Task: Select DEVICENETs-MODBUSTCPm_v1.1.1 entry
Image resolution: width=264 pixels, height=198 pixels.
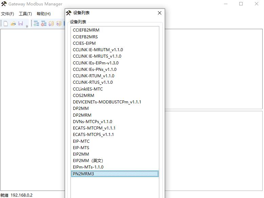Action: click(115, 102)
